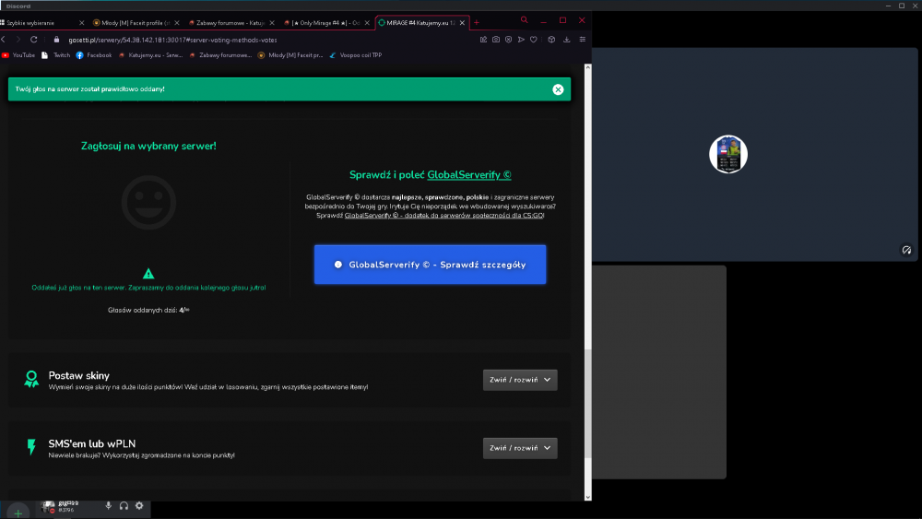Click the page scrollbar down arrow
922x519 pixels.
587,497
